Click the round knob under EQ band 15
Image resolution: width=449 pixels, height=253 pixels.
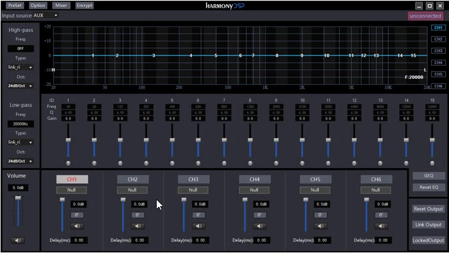pyautogui.click(x=432, y=163)
